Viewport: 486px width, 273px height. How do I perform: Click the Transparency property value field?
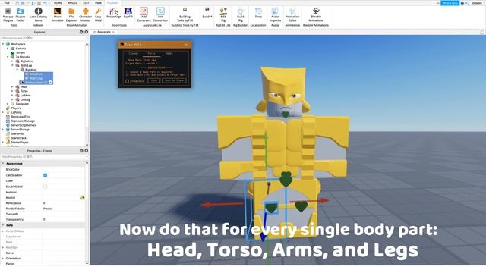click(x=63, y=219)
